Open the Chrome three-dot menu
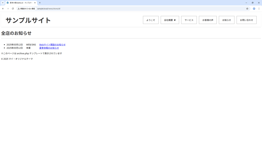 (x=259, y=8)
